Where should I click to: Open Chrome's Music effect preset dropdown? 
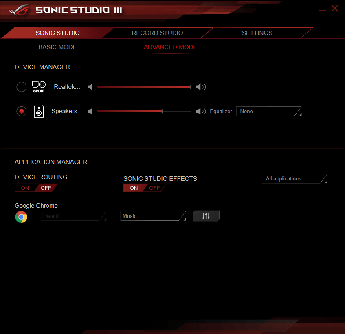(153, 216)
